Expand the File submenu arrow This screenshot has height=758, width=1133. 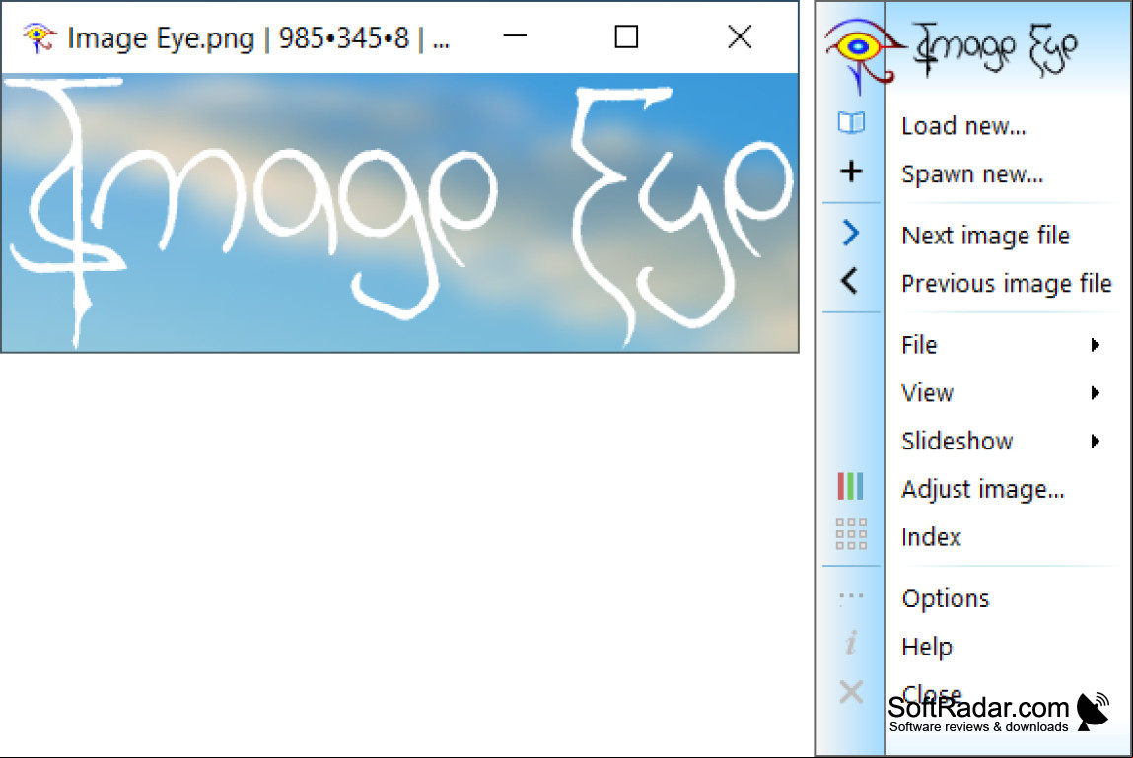pyautogui.click(x=1096, y=345)
